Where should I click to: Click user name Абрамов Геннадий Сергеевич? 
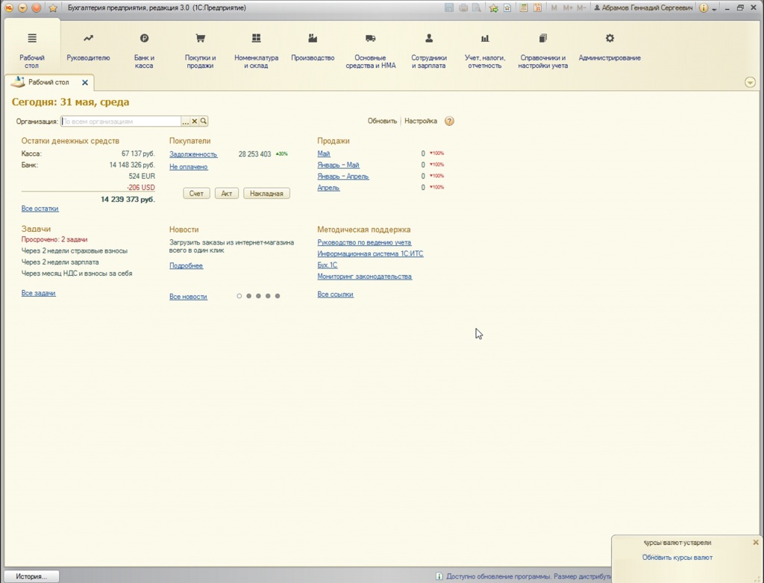pyautogui.click(x=643, y=7)
